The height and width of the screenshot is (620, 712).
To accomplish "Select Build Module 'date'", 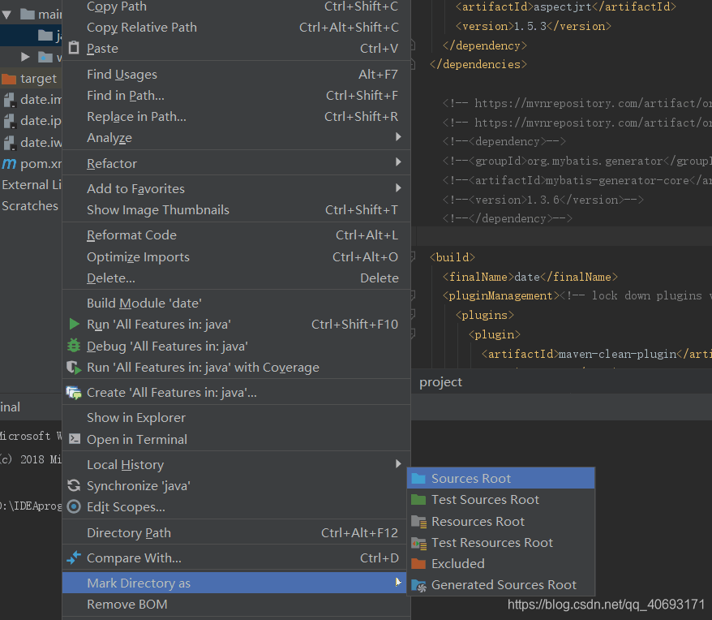I will point(236,304).
